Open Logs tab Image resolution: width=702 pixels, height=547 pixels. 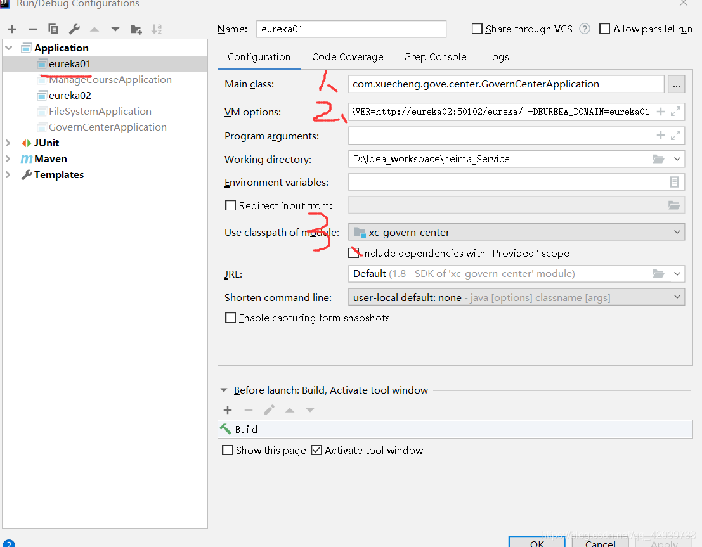497,57
